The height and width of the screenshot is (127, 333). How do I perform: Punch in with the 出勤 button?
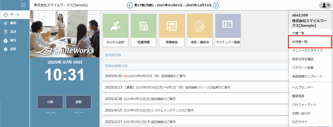coord(50,102)
